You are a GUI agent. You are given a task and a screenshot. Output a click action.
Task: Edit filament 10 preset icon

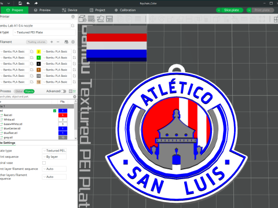[x=74, y=76]
